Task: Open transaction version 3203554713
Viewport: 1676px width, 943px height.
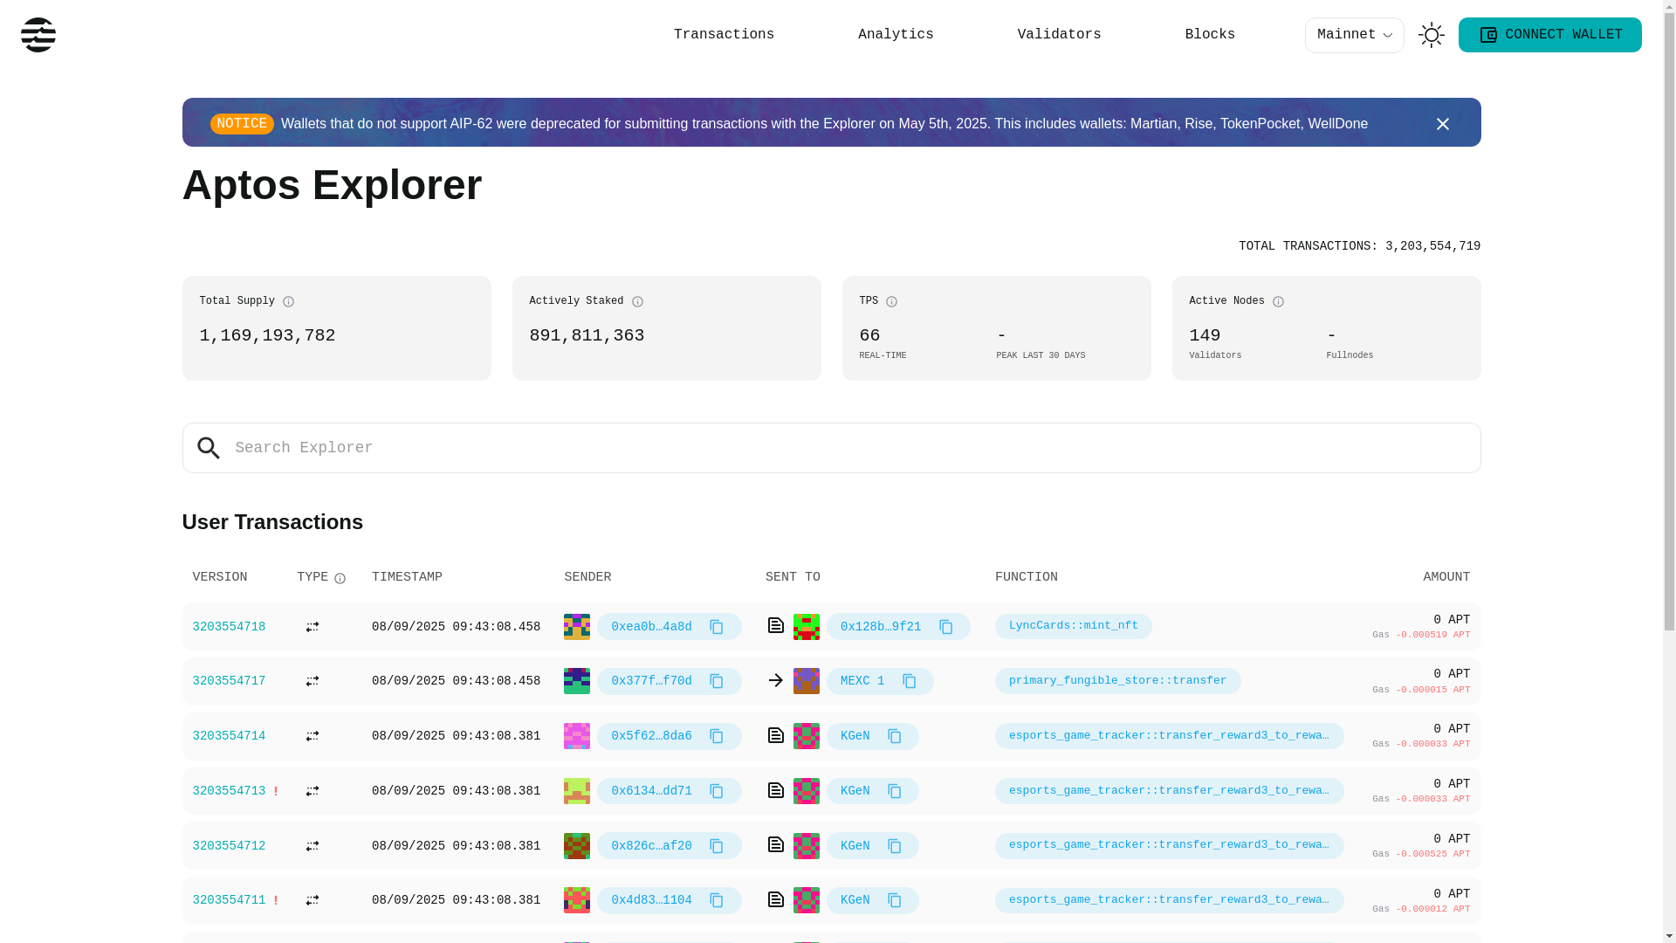Action: coord(229,791)
